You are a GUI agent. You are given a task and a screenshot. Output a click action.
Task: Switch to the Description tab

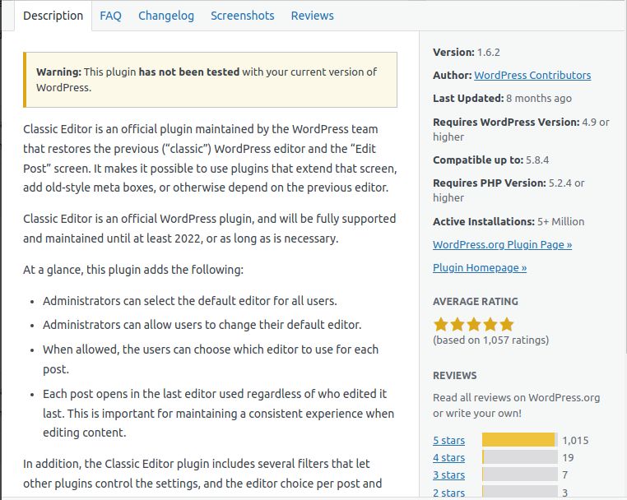(x=53, y=16)
